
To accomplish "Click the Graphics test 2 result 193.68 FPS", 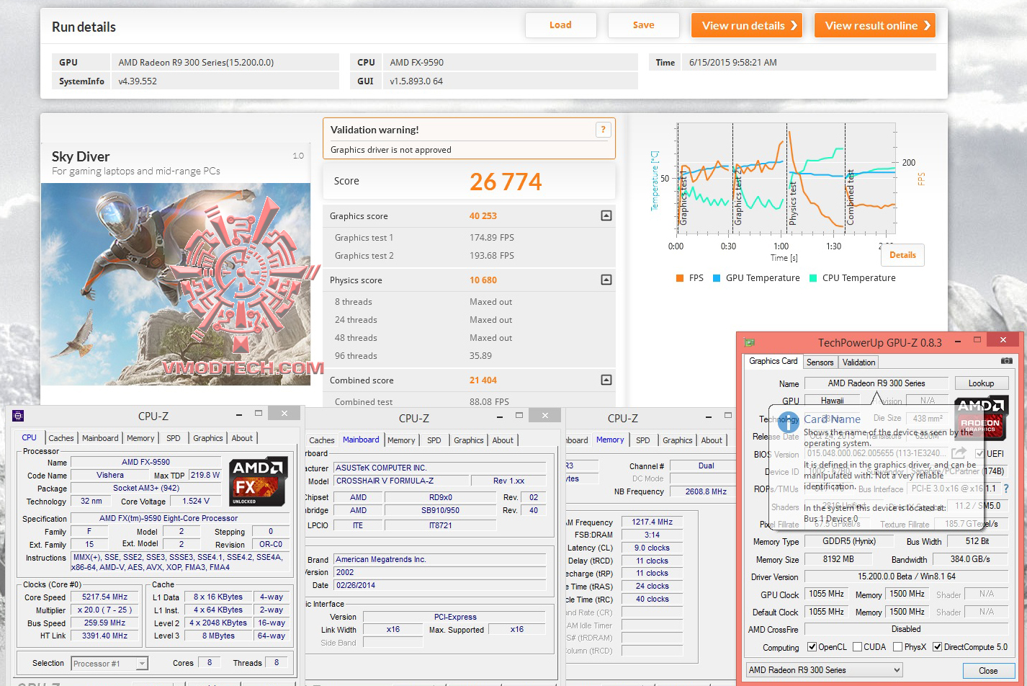I will [492, 255].
